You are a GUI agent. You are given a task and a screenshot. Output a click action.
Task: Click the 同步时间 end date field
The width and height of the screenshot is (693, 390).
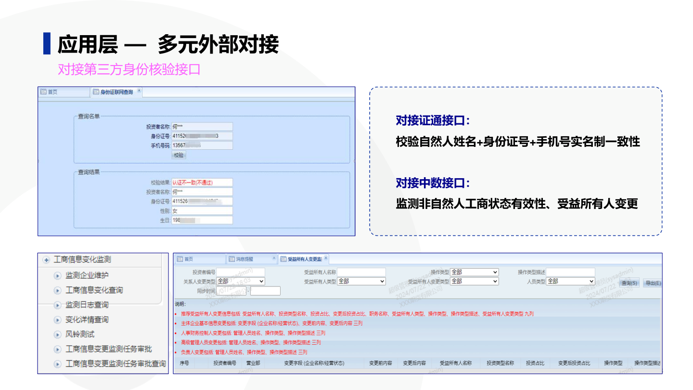pyautogui.click(x=265, y=291)
